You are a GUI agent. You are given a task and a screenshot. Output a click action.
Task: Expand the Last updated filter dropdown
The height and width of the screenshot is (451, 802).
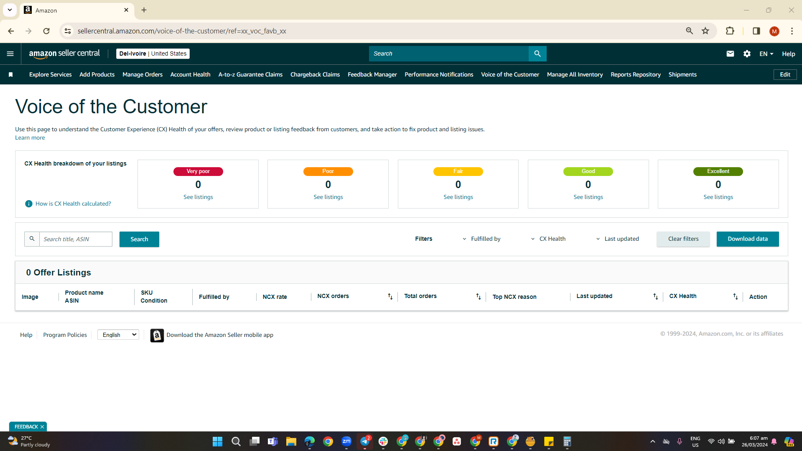(617, 239)
